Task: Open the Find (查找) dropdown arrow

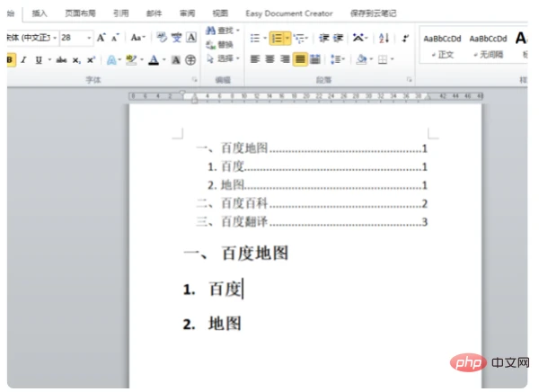Action: pyautogui.click(x=237, y=31)
